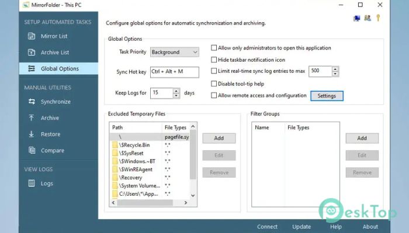Check Hide taskbar notification icon
The image size is (409, 233).
214,60
